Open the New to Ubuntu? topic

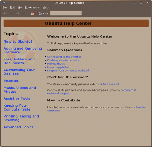(x=18, y=42)
